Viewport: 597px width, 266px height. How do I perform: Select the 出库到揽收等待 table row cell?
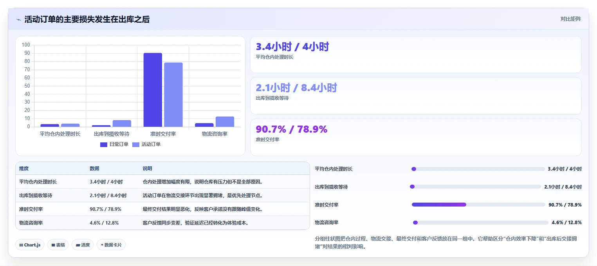[36, 195]
